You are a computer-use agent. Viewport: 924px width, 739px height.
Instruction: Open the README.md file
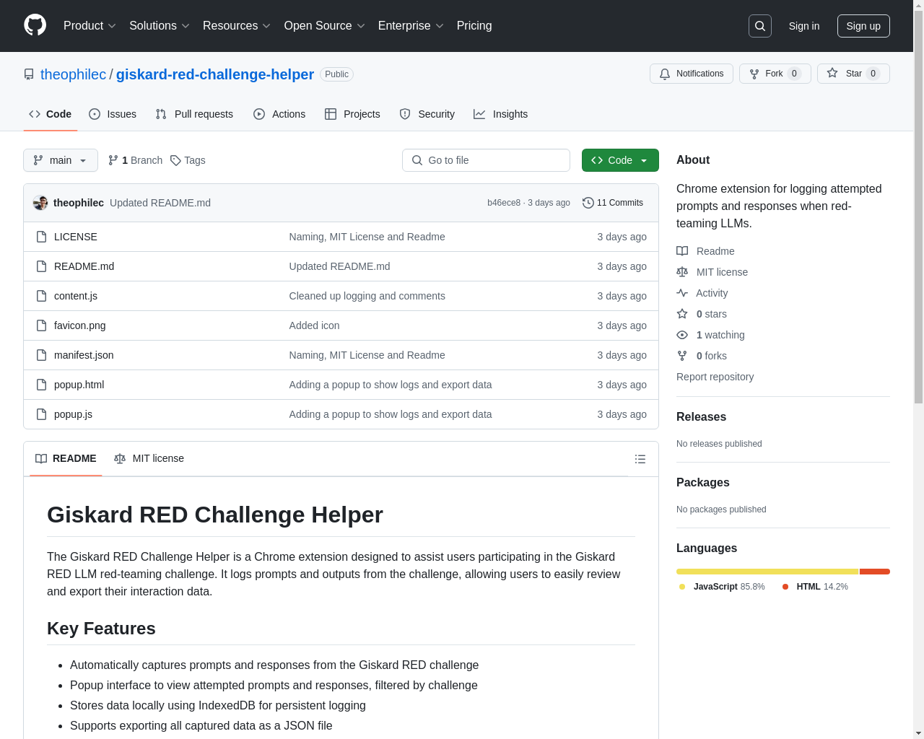pos(84,266)
